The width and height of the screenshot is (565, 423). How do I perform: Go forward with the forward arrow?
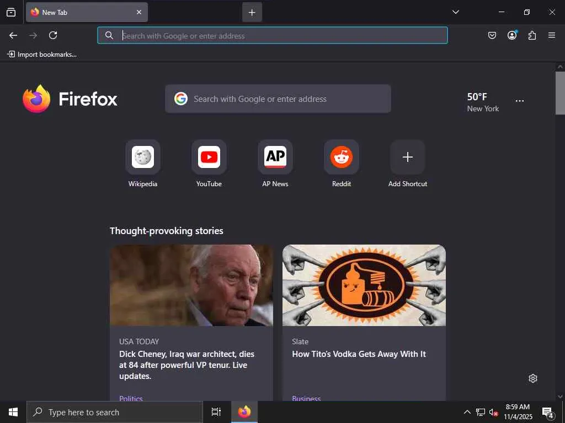[x=33, y=35]
